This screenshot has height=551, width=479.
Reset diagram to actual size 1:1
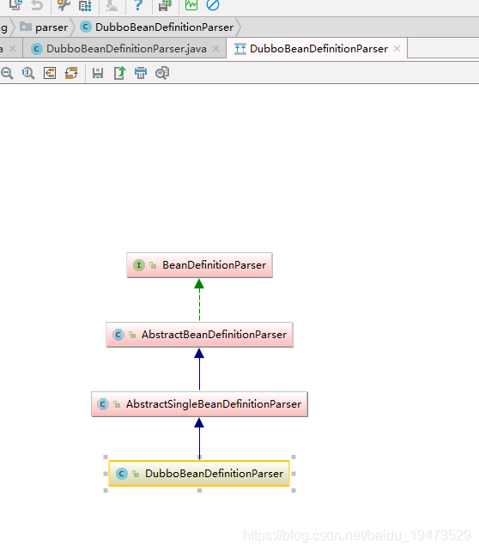click(x=28, y=73)
